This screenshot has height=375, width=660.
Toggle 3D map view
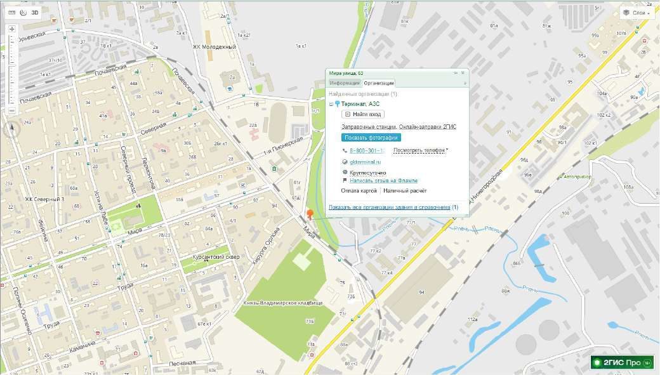click(35, 13)
